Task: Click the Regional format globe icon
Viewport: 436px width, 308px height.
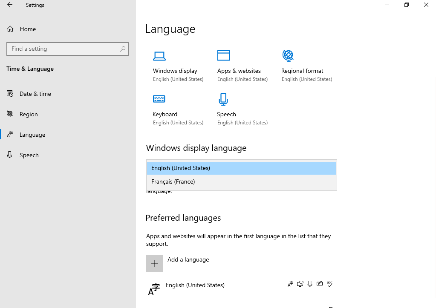Action: [x=288, y=56]
